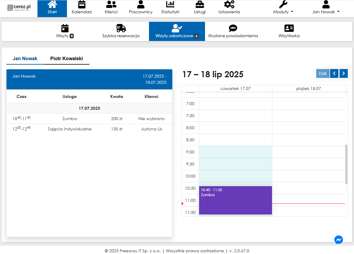
Task: Open the Kalendarz calendar icon
Action: click(82, 5)
